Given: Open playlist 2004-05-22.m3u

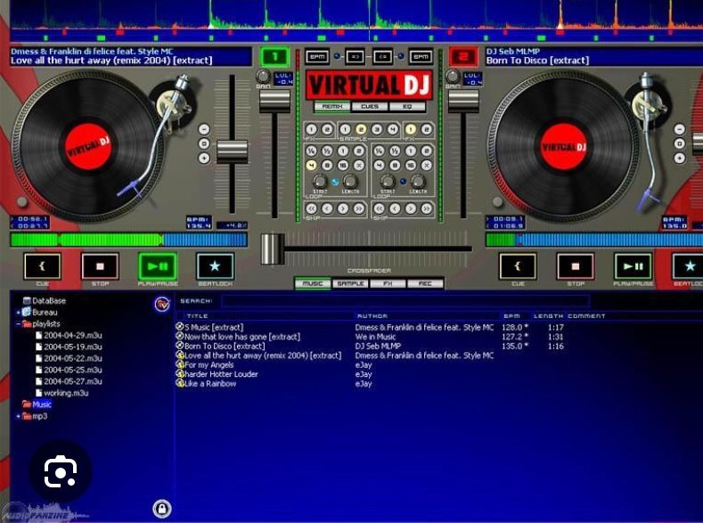Looking at the screenshot, I should [x=73, y=358].
